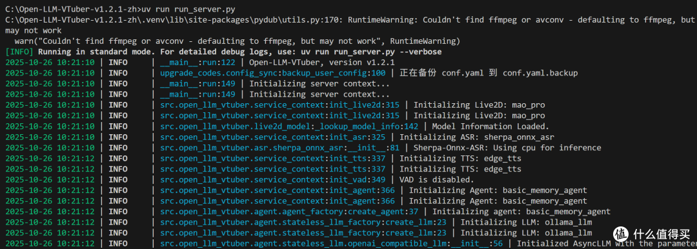Click the '正在备份 conf.yaml 到 conf.yaml.backup' message
Screen dimensions: 697x249
(x=489, y=73)
